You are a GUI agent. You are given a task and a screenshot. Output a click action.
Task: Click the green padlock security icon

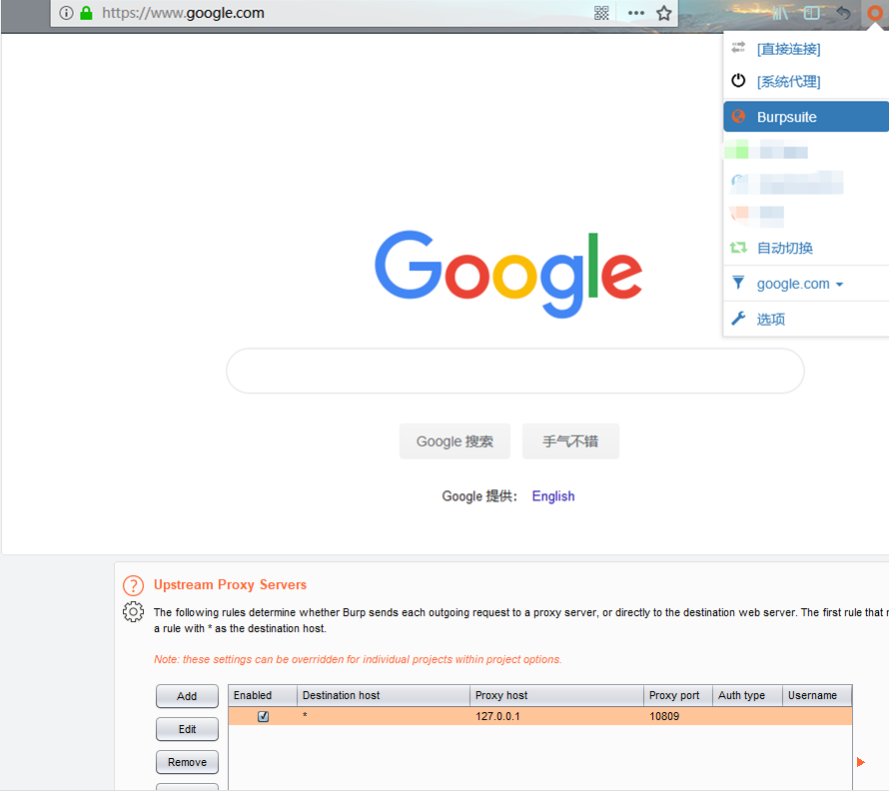[x=86, y=12]
